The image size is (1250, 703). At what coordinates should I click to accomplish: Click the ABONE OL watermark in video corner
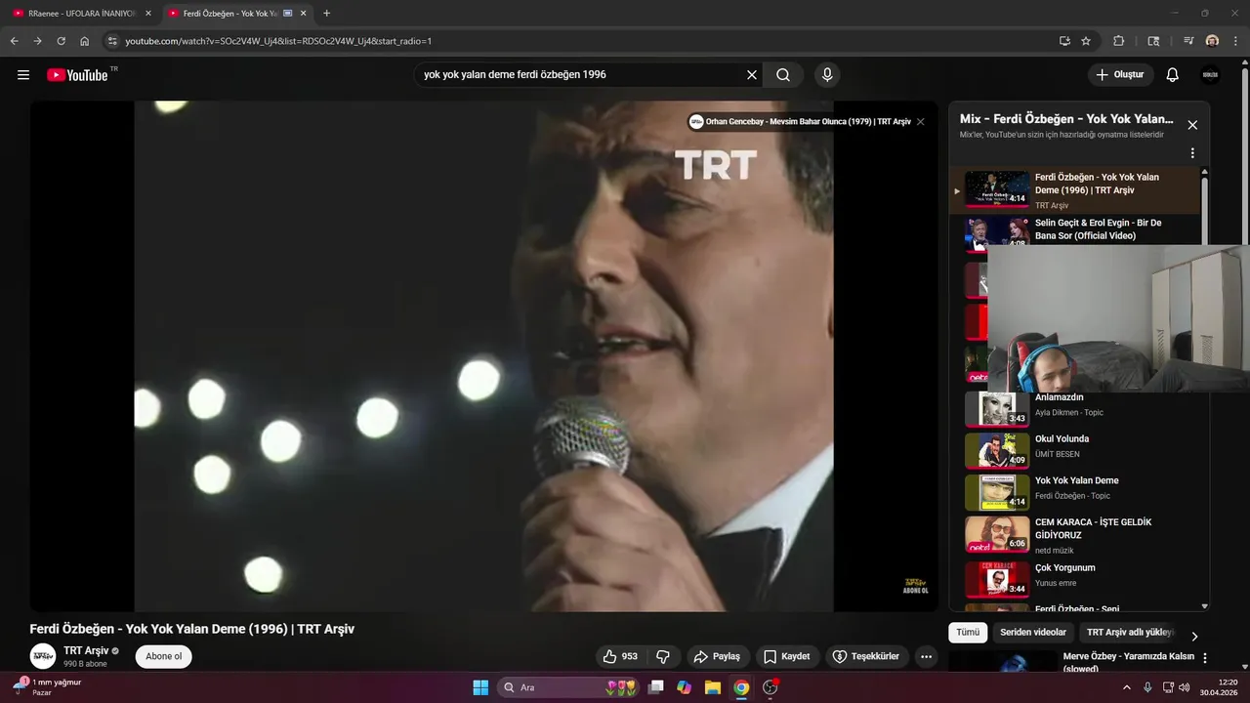(915, 587)
